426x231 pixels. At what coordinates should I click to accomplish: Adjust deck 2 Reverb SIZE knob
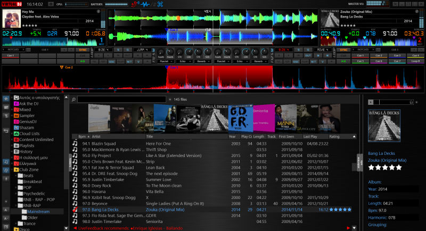click(264, 52)
